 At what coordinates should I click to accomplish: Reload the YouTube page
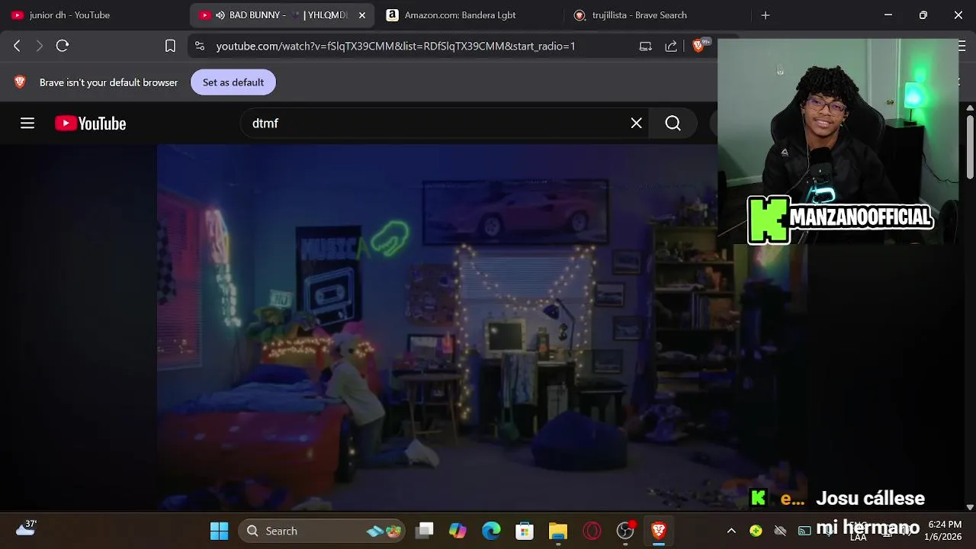point(63,46)
